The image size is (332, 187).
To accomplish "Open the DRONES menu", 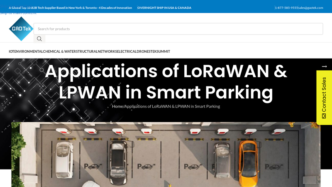I will (x=144, y=52).
